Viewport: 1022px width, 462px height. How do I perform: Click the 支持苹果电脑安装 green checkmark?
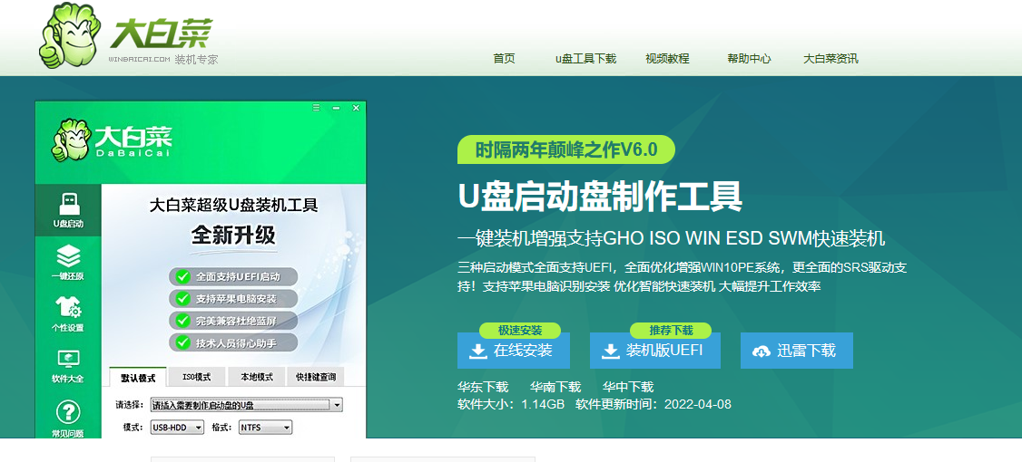point(183,299)
